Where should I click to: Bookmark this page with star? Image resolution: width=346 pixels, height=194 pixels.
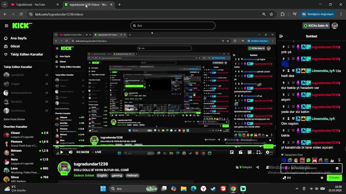[x=271, y=14]
